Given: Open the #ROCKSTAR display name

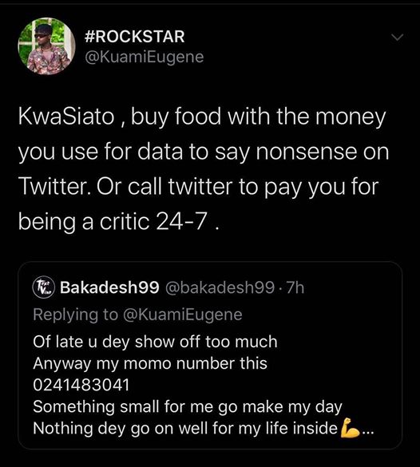Looking at the screenshot, I should [135, 37].
